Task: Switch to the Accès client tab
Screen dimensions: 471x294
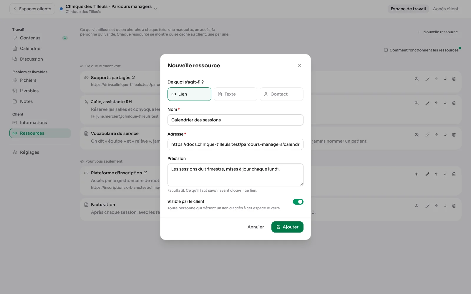Action: [446, 9]
